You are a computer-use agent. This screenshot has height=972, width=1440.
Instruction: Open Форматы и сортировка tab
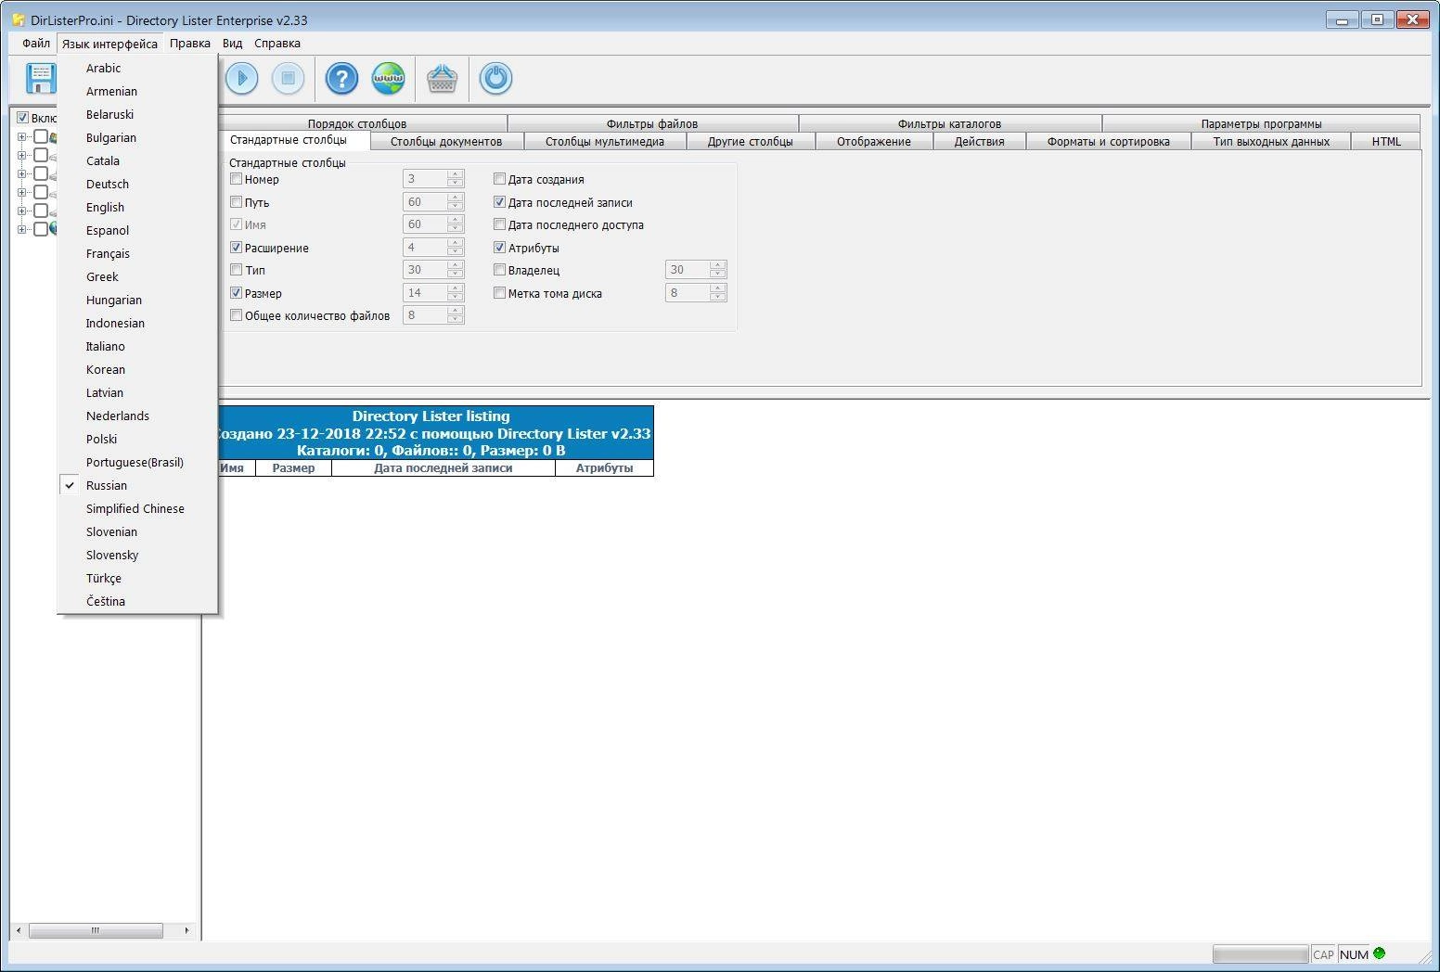(1109, 142)
